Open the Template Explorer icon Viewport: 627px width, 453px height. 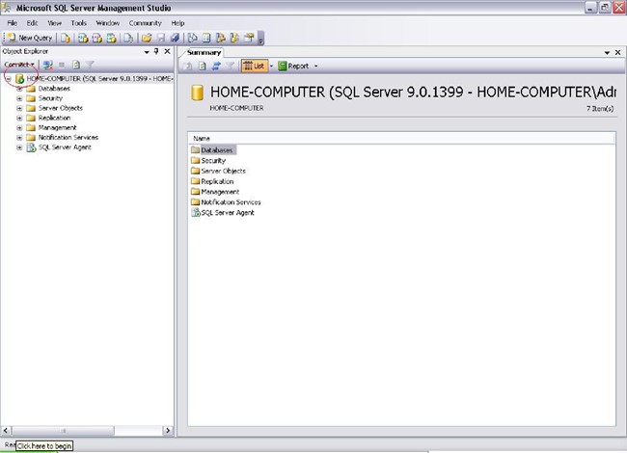click(234, 38)
